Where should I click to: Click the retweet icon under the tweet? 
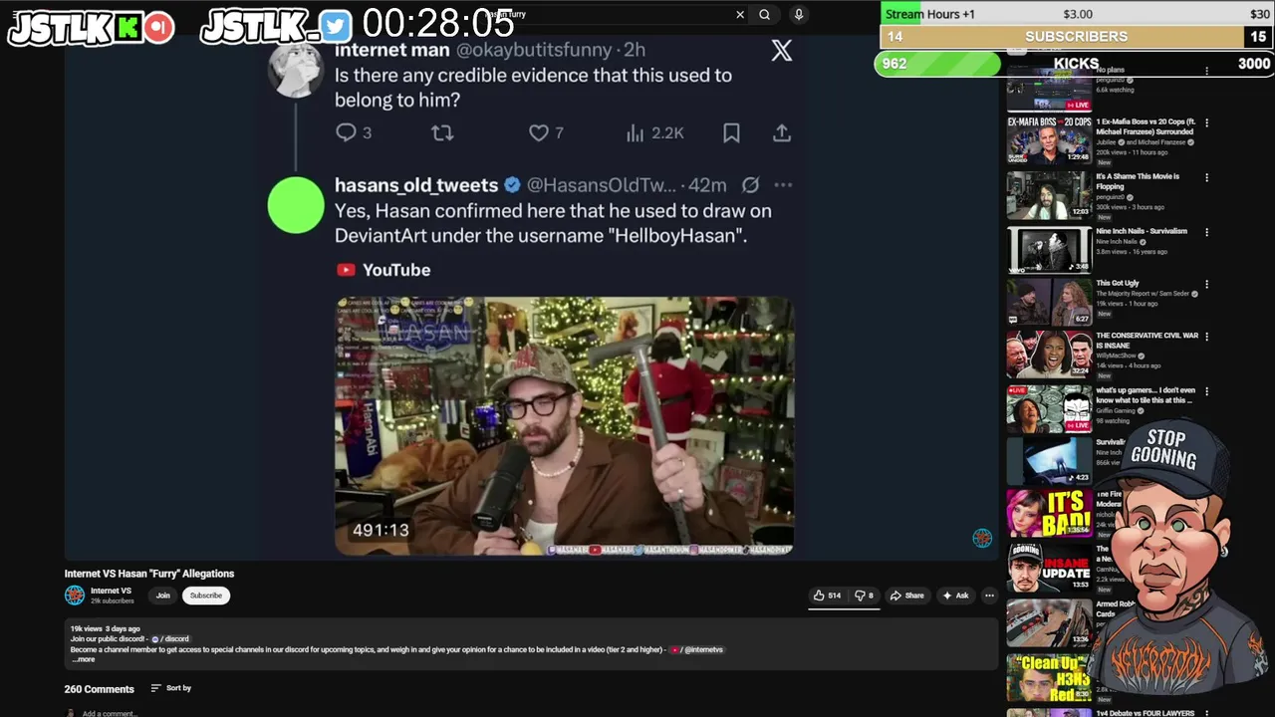click(x=442, y=132)
